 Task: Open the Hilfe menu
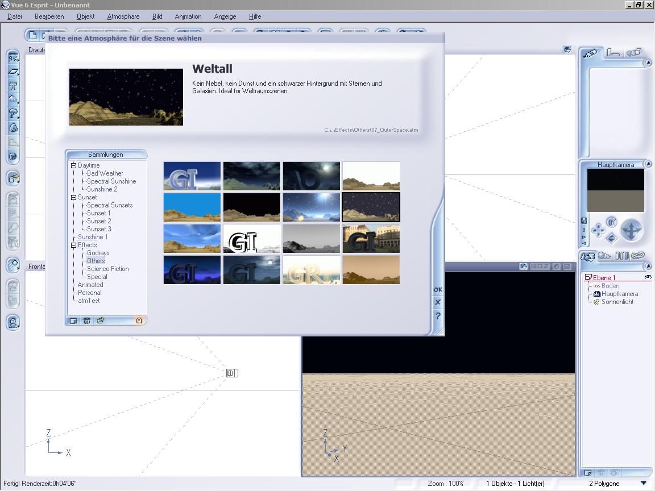pos(255,16)
